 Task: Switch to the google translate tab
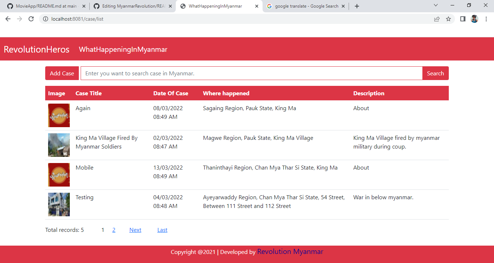[x=306, y=6]
